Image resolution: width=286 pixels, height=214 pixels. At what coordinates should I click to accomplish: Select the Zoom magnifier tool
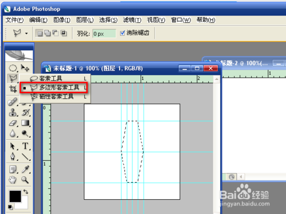pos(25,180)
